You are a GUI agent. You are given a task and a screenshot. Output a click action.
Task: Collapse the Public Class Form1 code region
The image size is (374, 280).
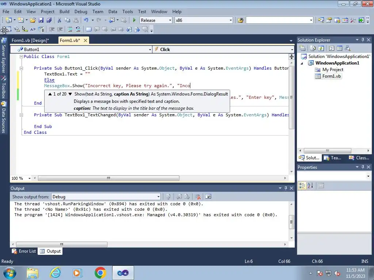click(x=21, y=57)
